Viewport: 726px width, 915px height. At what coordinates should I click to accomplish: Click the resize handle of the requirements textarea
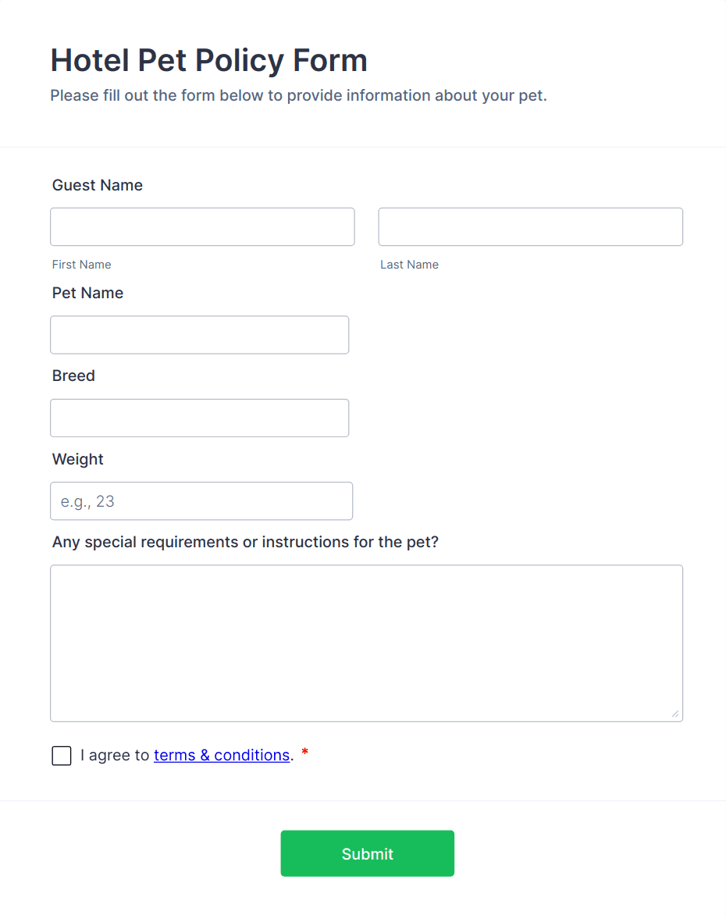pos(675,713)
